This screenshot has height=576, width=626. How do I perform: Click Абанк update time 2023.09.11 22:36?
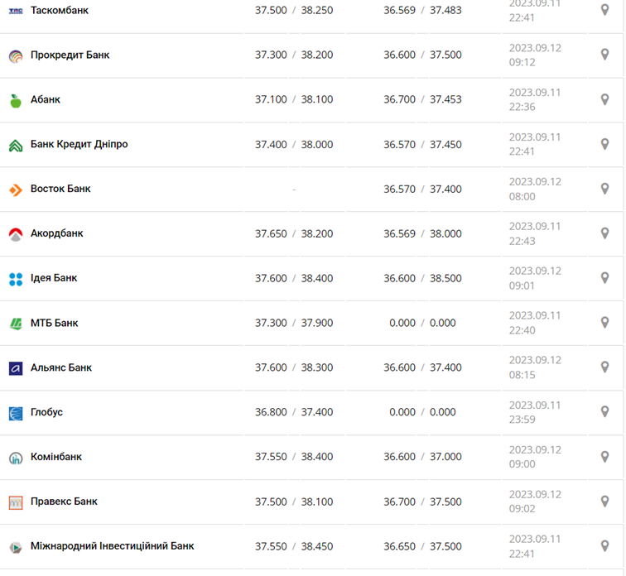(535, 99)
